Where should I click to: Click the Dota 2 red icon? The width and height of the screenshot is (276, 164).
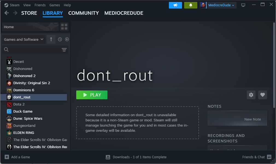[x=9, y=104]
